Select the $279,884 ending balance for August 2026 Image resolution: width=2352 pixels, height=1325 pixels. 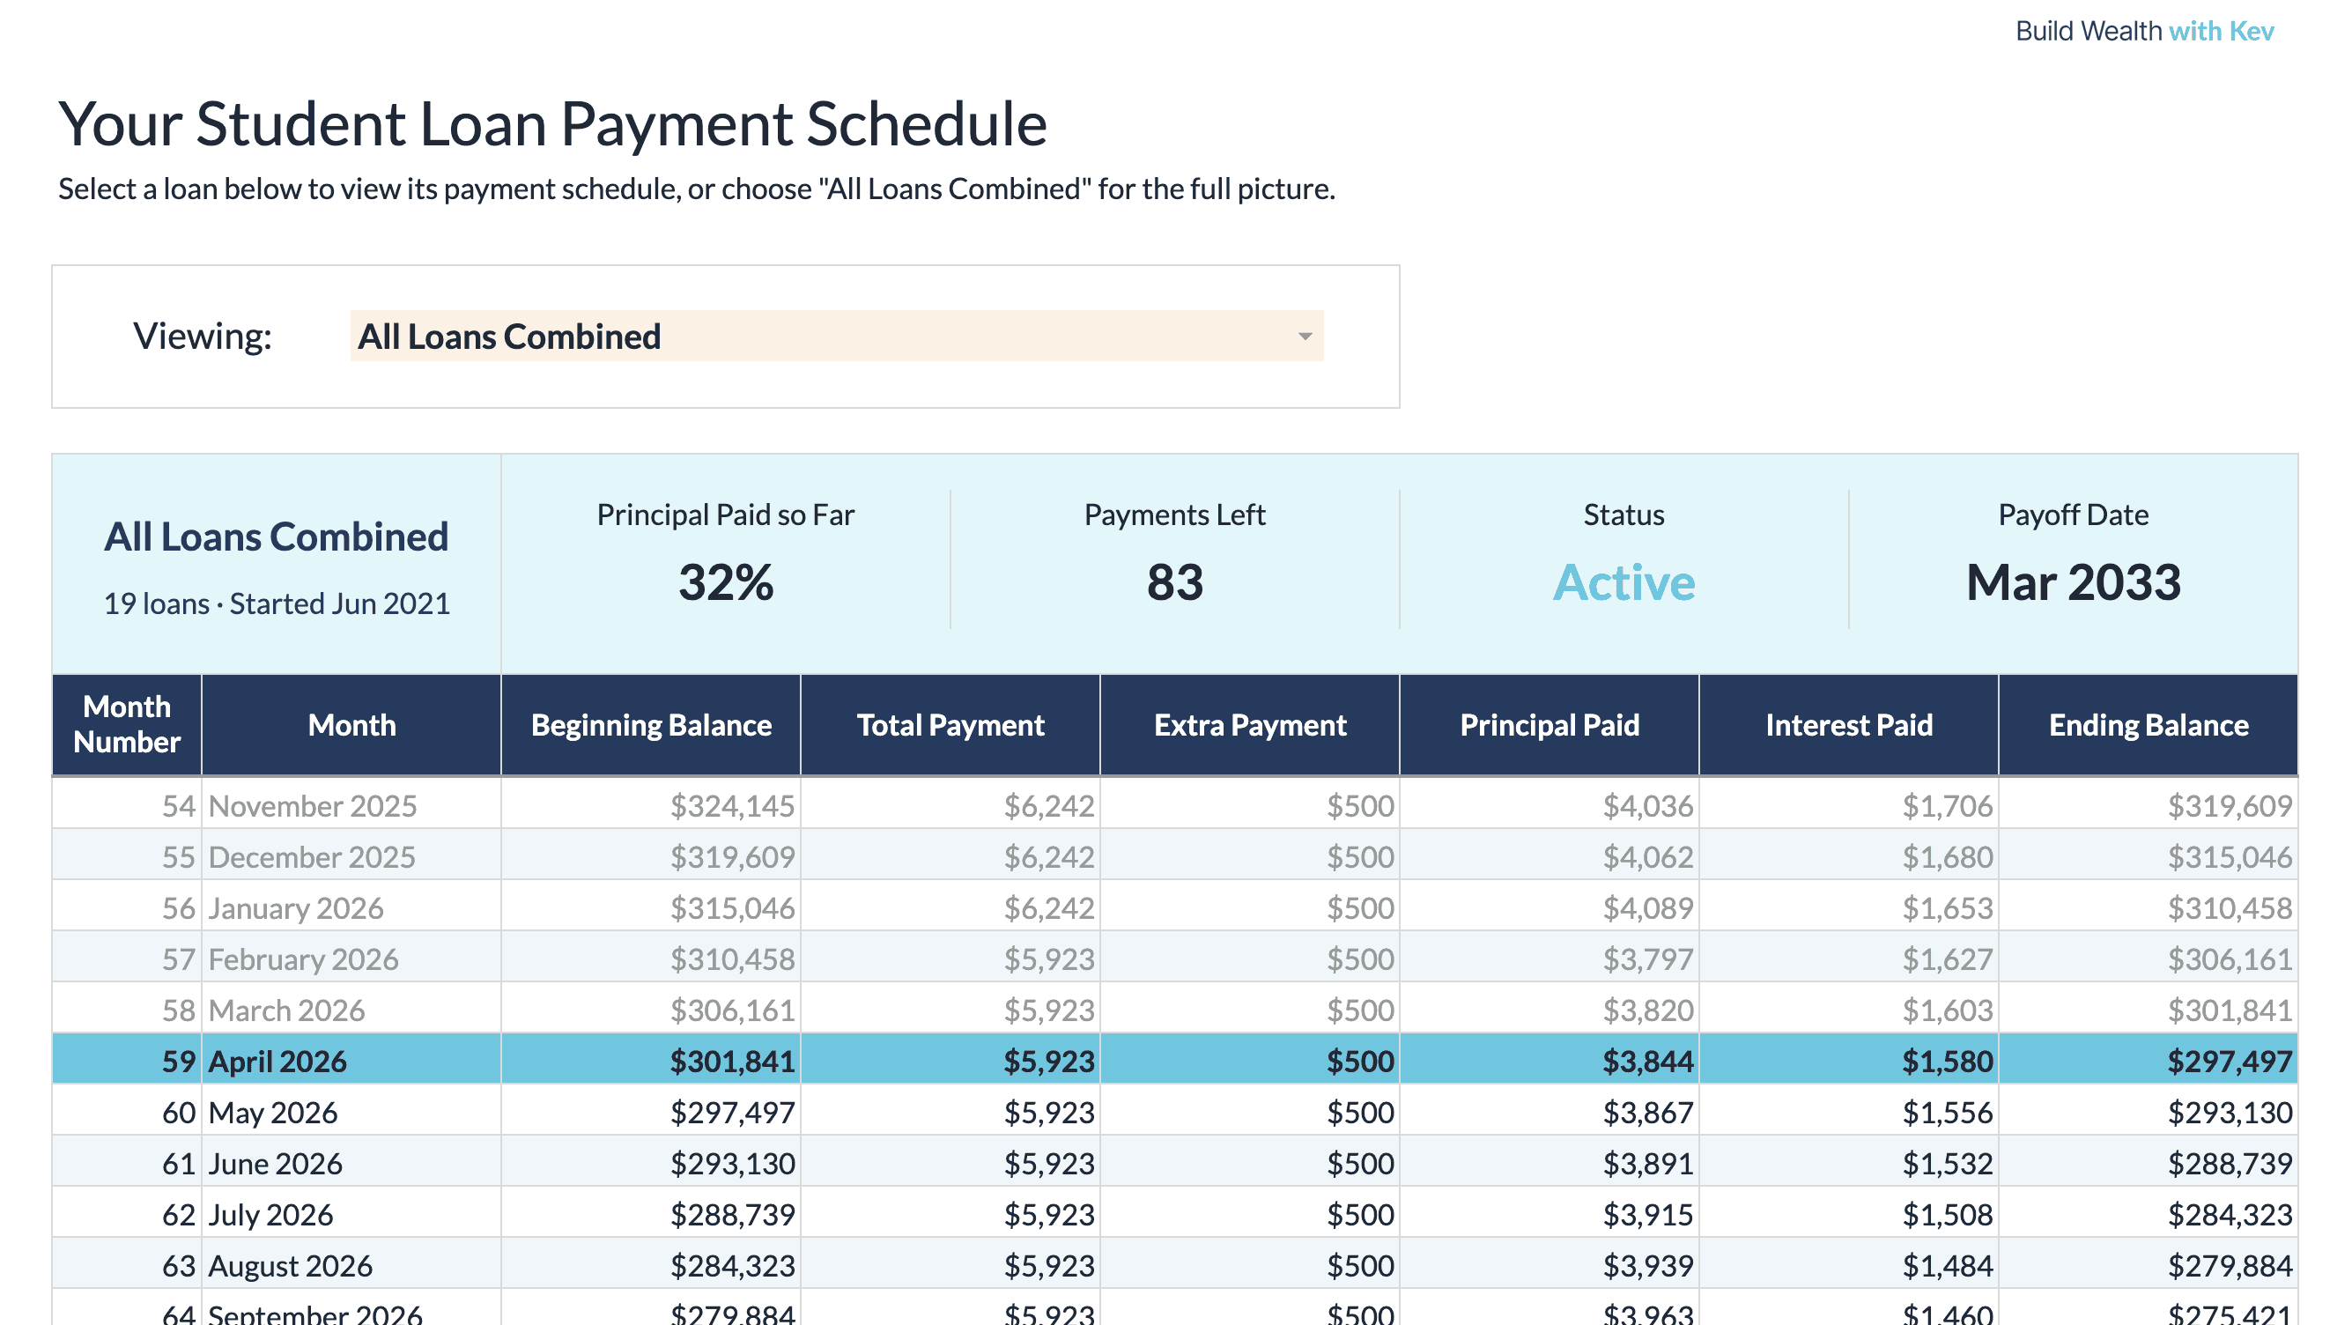coord(2229,1266)
